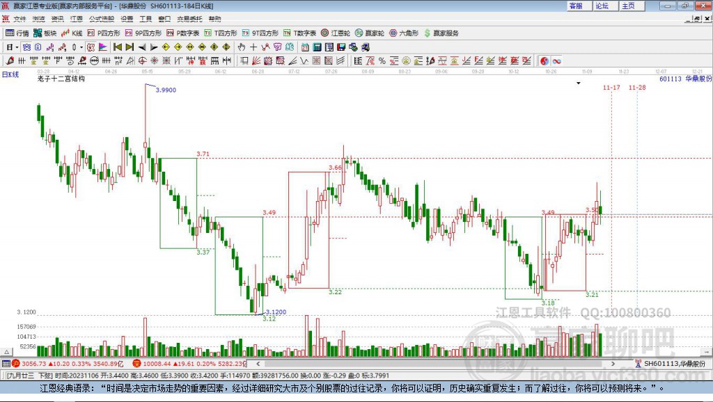713x402 pixels.
Task: Open the 江恩轮 Gann wheel tool
Action: 336,33
